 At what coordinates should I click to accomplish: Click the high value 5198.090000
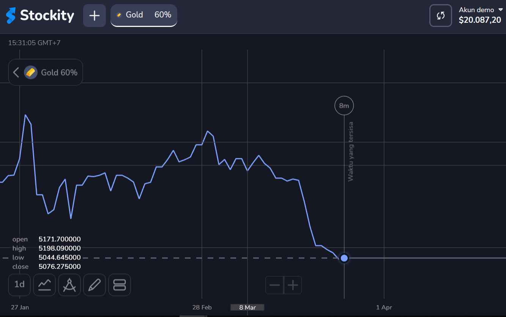pos(60,248)
